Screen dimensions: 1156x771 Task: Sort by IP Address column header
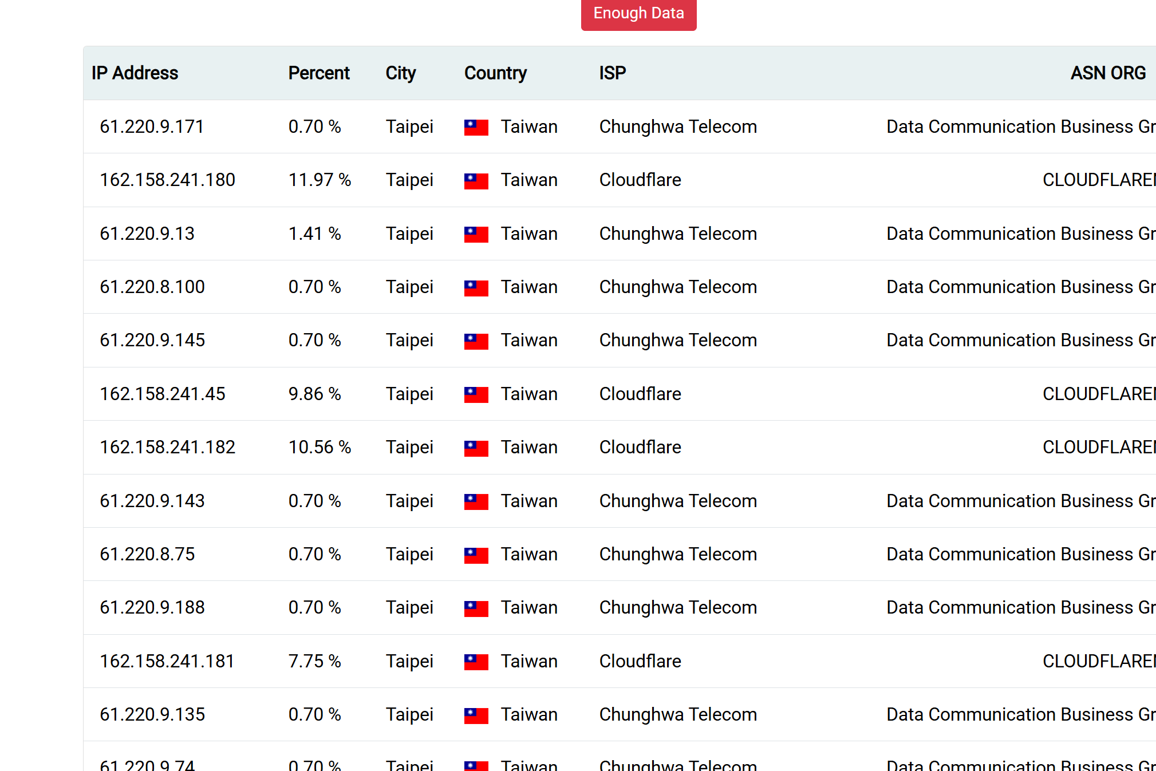[135, 73]
